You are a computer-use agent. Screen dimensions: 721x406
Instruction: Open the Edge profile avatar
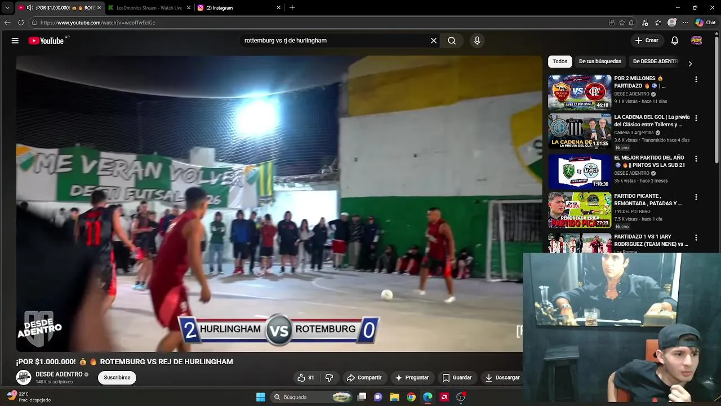click(x=672, y=23)
